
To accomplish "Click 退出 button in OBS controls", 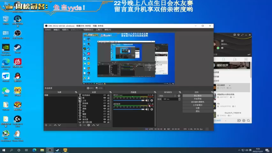I will click(x=198, y=112).
